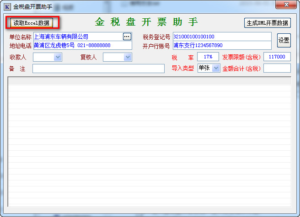
Task: Click the empty data grid header row
Action: [150, 81]
